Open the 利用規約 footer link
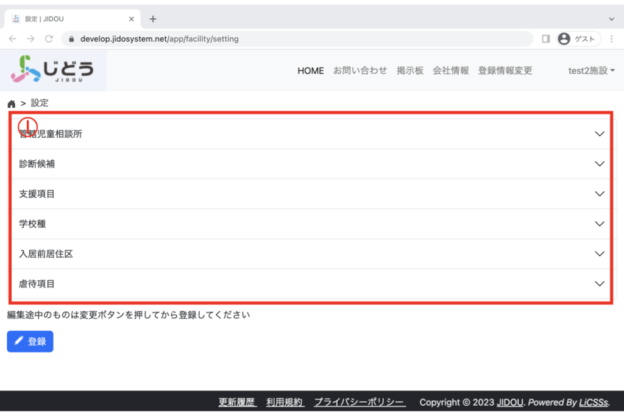Image resolution: width=624 pixels, height=416 pixels. pos(285,403)
